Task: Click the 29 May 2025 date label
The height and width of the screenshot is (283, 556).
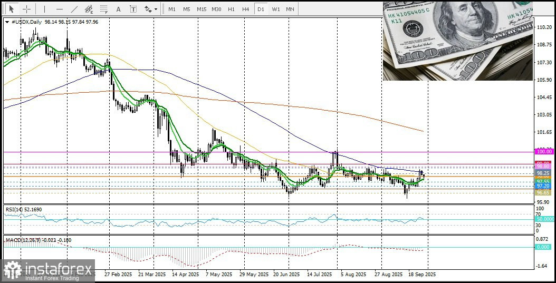Action: (253, 274)
